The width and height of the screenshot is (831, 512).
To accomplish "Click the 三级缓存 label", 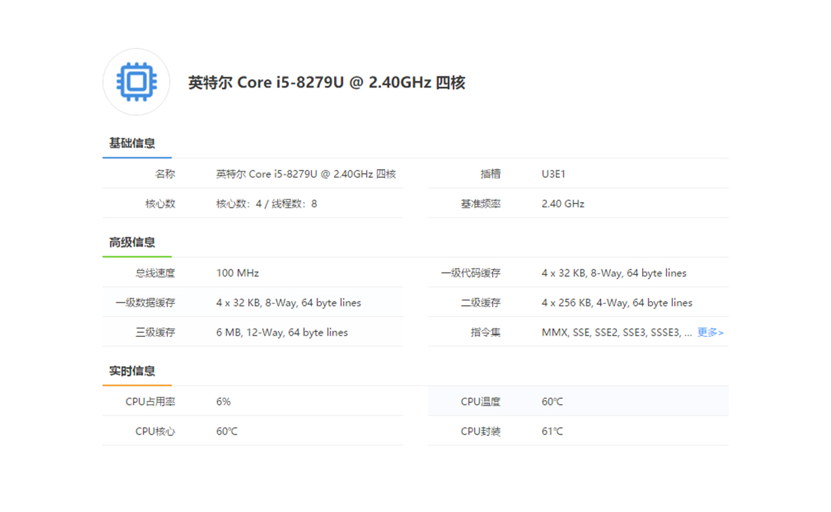I will click(155, 332).
